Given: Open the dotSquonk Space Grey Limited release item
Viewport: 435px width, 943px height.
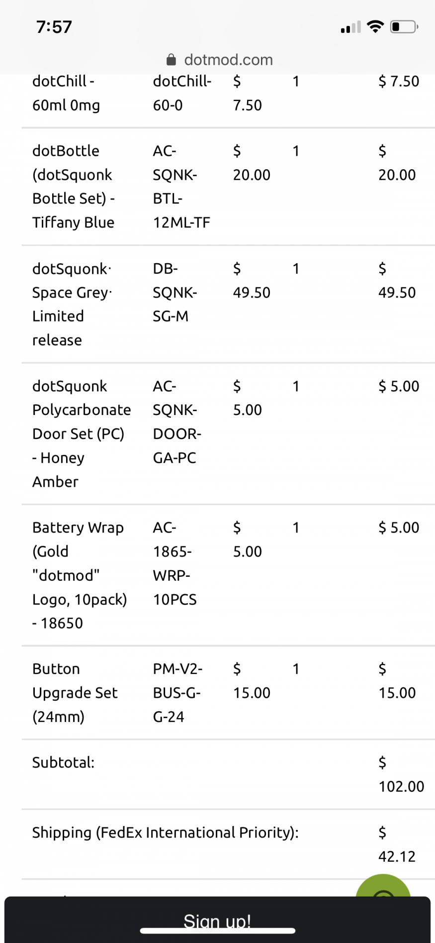Looking at the screenshot, I should tap(72, 304).
